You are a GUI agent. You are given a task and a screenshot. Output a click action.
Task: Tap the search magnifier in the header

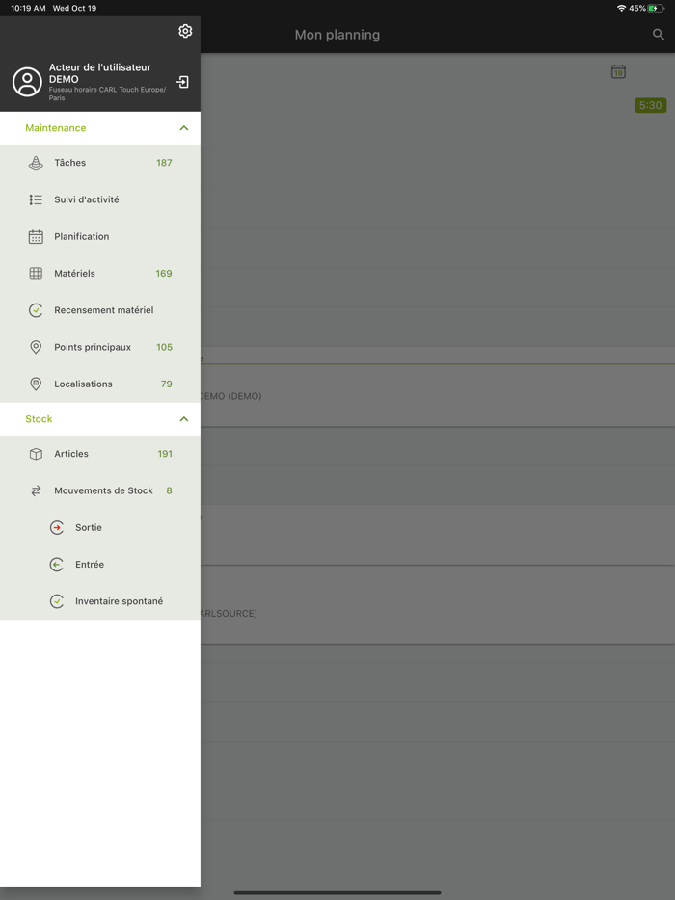coord(659,35)
